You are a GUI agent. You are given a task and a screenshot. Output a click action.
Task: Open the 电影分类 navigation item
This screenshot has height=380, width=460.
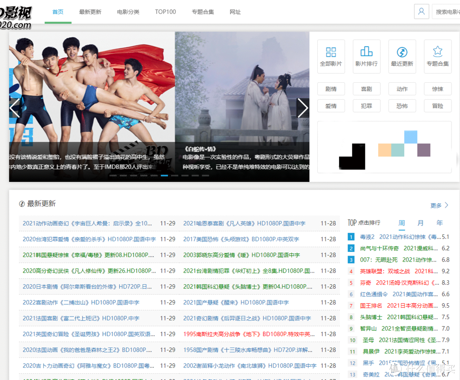pyautogui.click(x=128, y=12)
